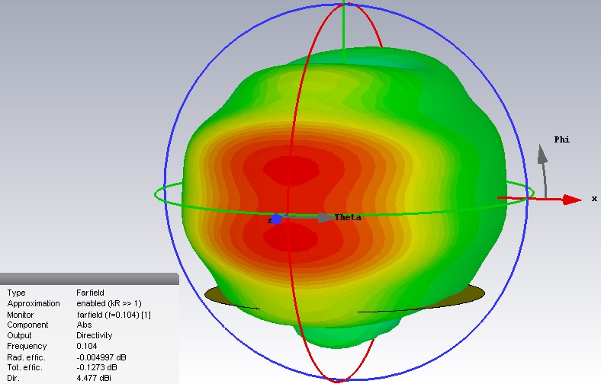Select the 'Farfield' type value
Viewport: 601px width, 384px height.
90,293
